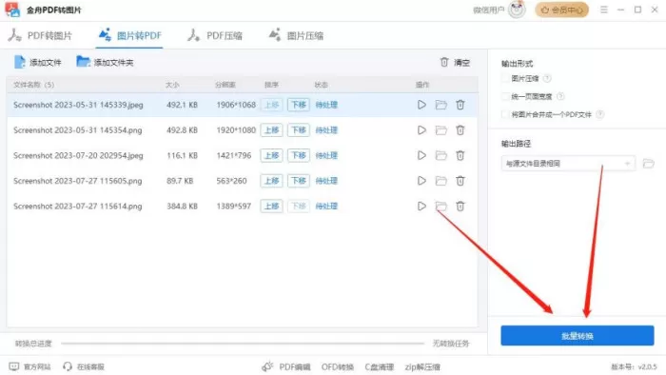Image resolution: width=666 pixels, height=375 pixels.
Task: Click 待处理 status of Screenshot 2023-05-31 145354.png
Action: tap(326, 130)
